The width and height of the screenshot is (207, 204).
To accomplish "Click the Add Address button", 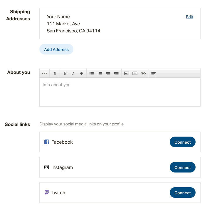I will click(56, 49).
